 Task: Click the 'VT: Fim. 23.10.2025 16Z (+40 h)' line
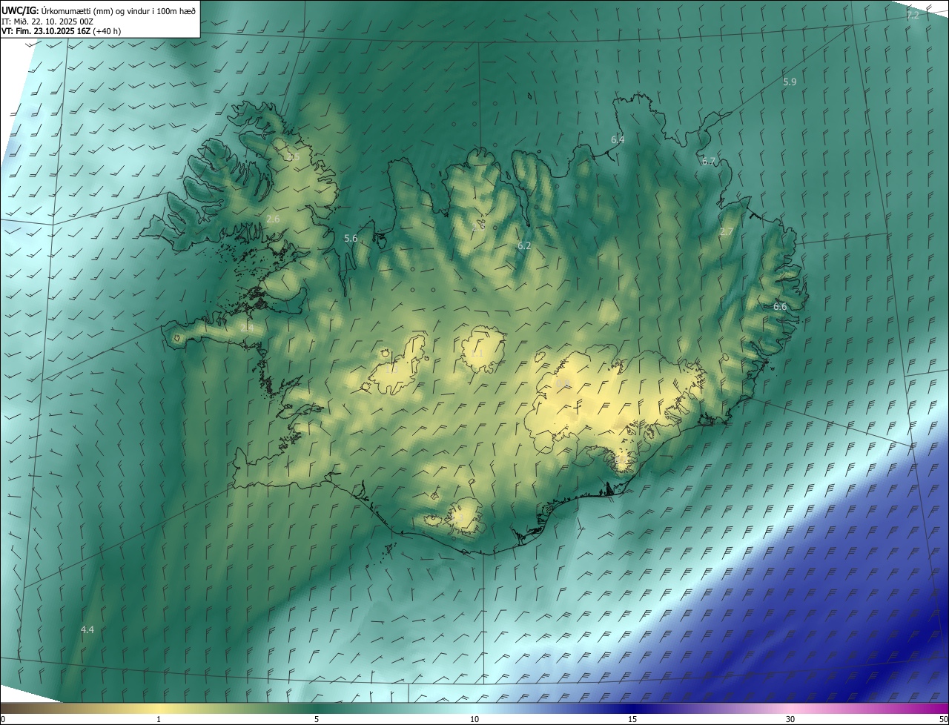click(62, 32)
